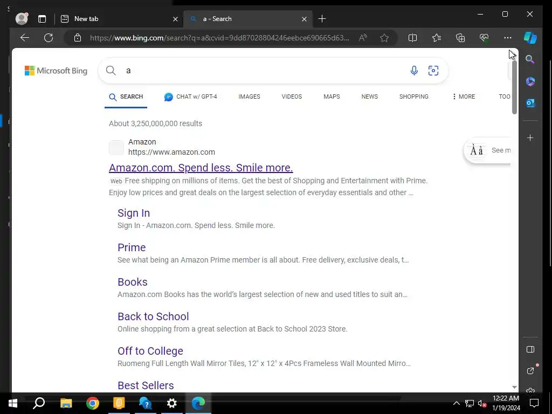Open sidebar Search tool
The image size is (552, 414).
tap(530, 59)
